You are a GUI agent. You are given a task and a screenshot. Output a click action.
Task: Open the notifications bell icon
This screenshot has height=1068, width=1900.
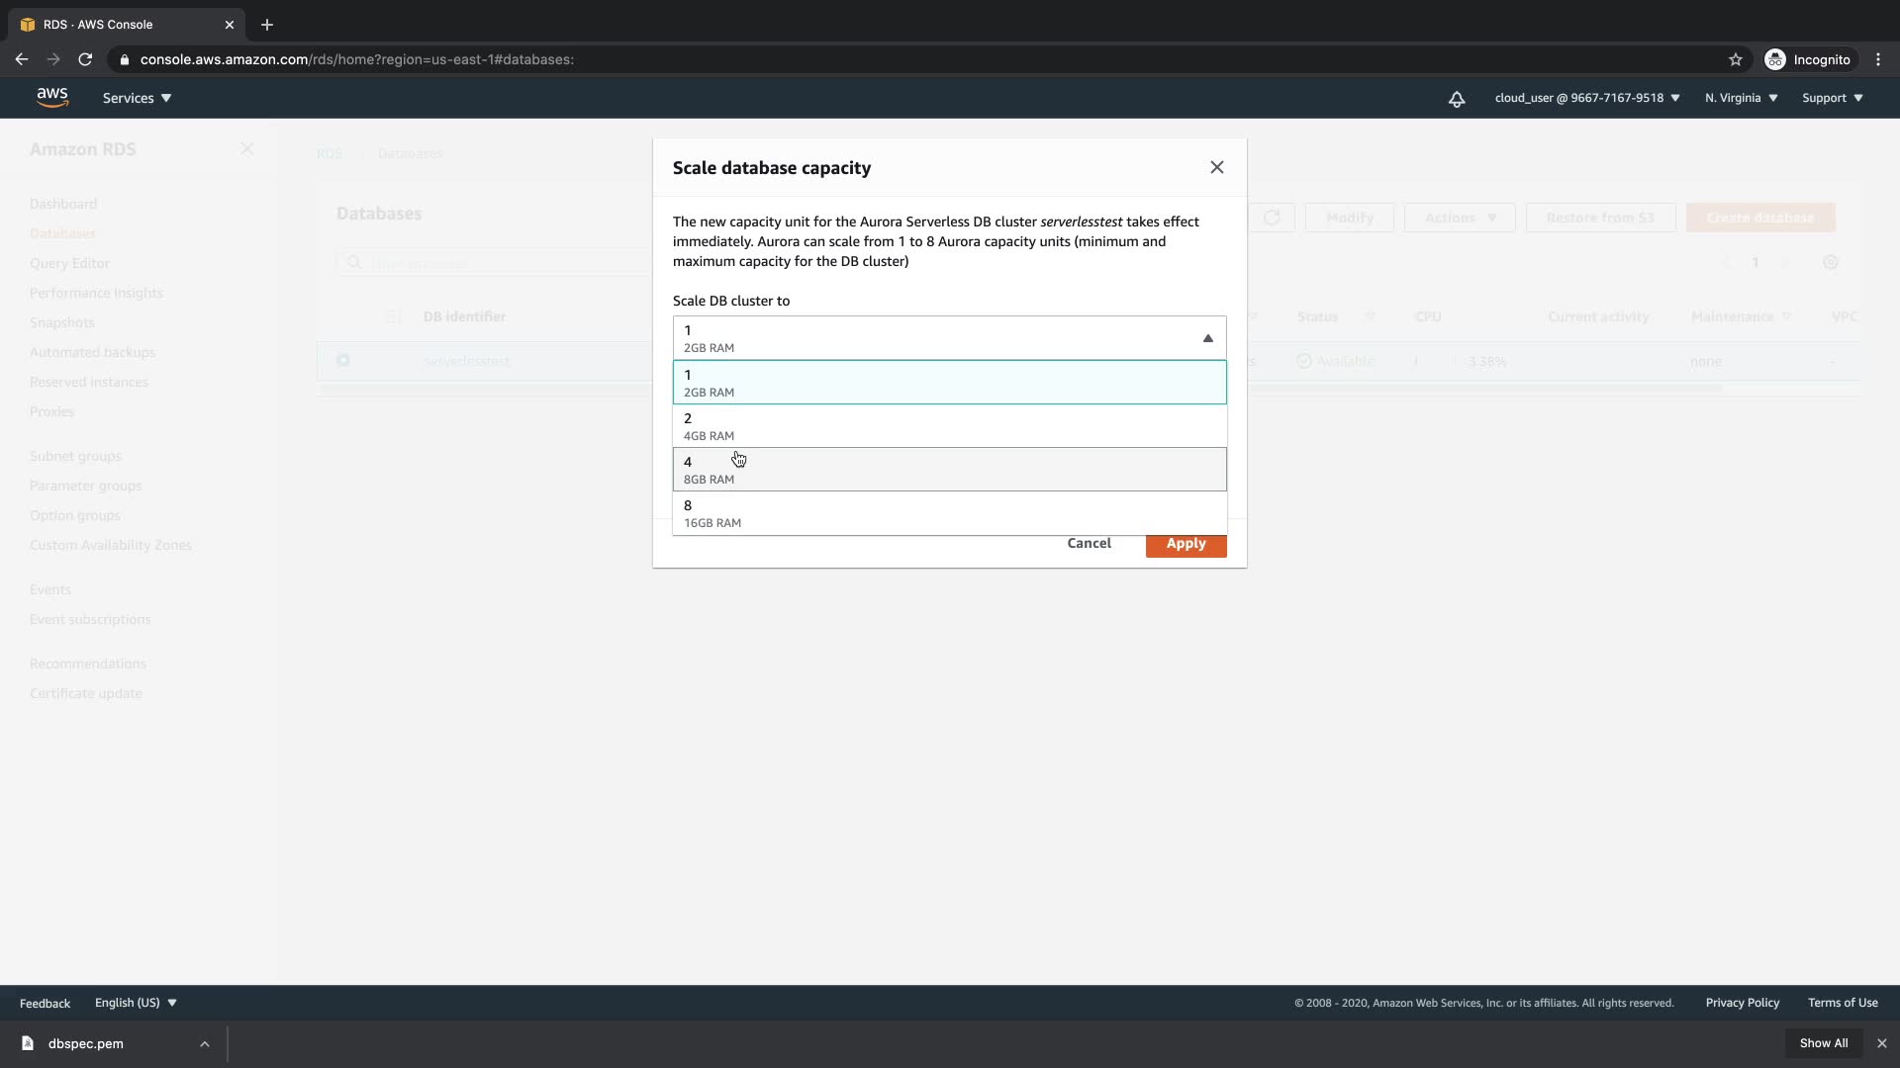point(1456,99)
